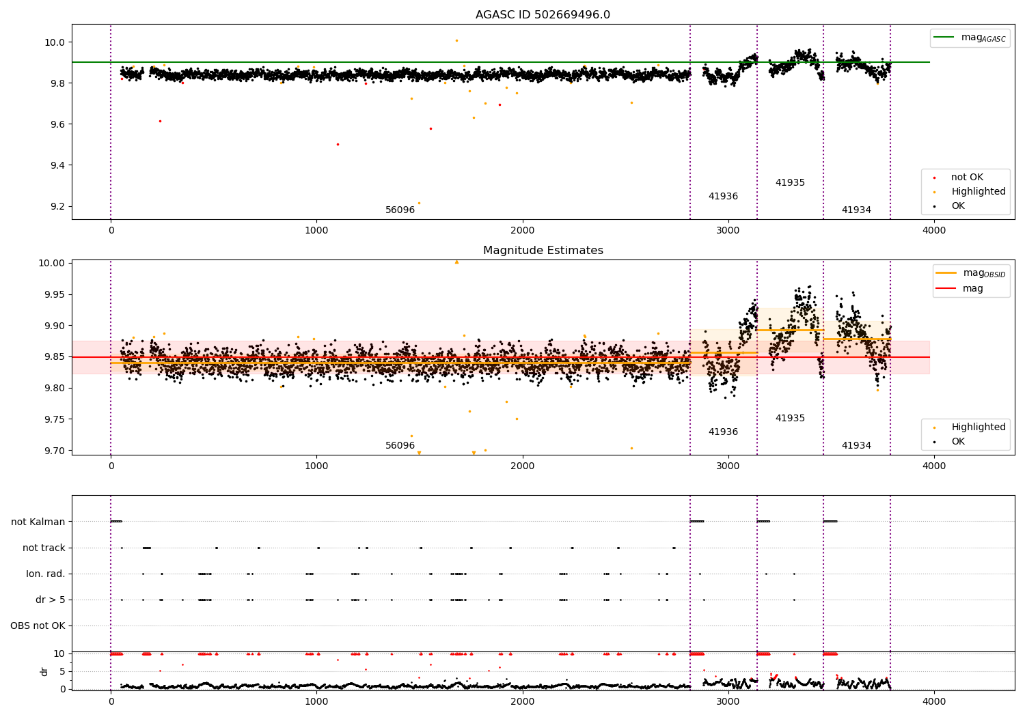The image size is (1025, 717).
Task: Click the orange 'Highlighted' legend marker in top plot
Action: (934, 192)
